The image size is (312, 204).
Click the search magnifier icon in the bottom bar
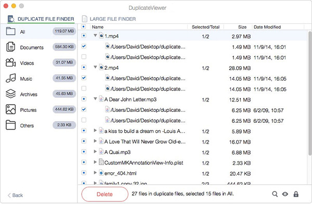tap(275, 194)
